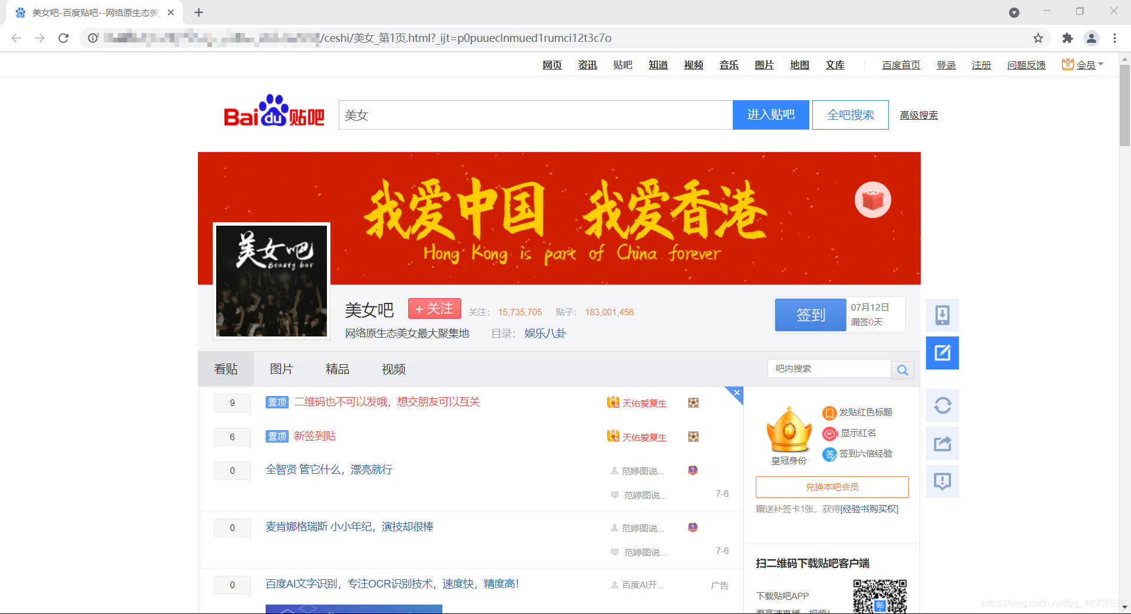The height and width of the screenshot is (614, 1131).
Task: Click the red +关注 follow button
Action: pos(434,309)
